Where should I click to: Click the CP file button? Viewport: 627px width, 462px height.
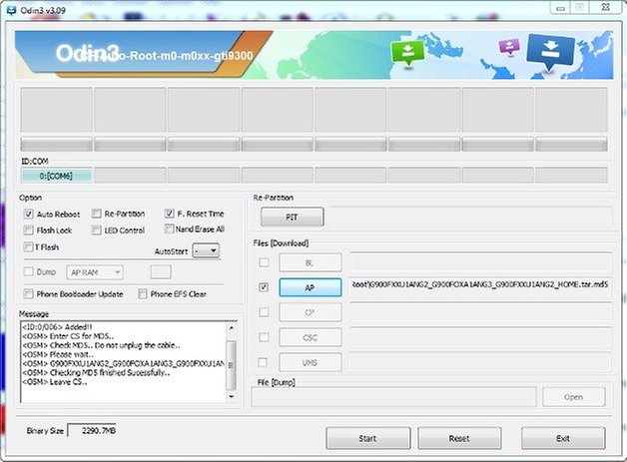click(x=311, y=312)
